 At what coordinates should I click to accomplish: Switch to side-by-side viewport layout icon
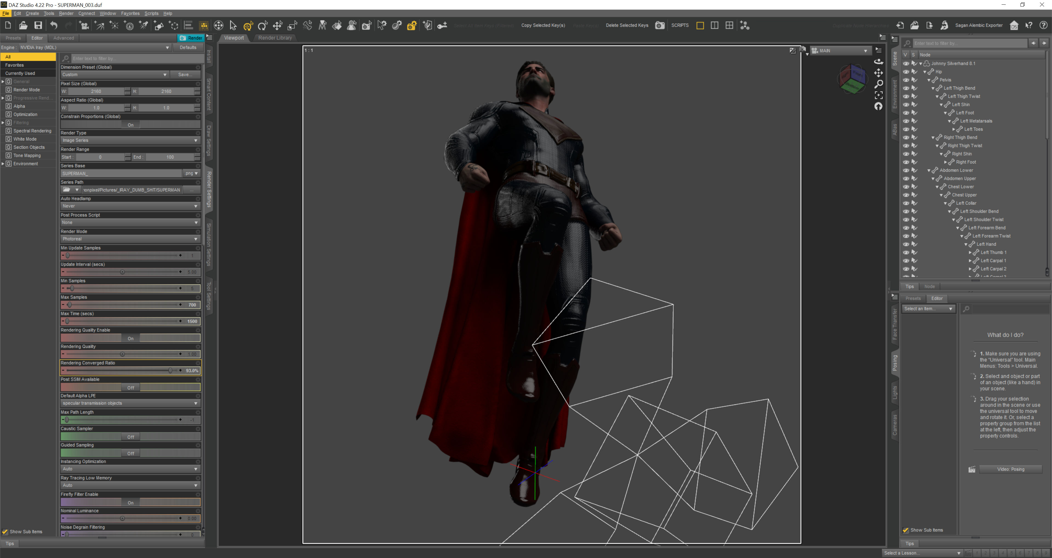pos(715,25)
